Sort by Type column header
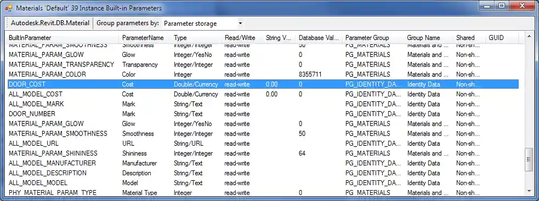The width and height of the screenshot is (539, 201). pos(196,38)
